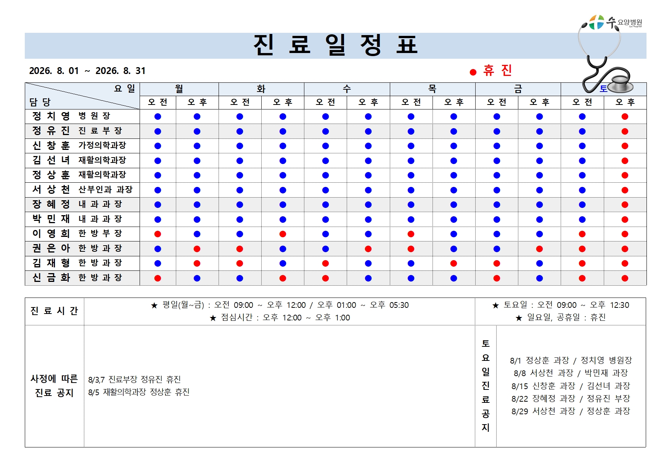Select the red dot for 신금화 Tuesday 오후

283,278
